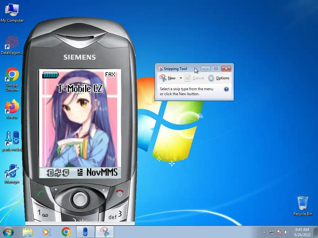318x238 pixels.
Task: Click the right phone softkey dot
Action: (104, 190)
